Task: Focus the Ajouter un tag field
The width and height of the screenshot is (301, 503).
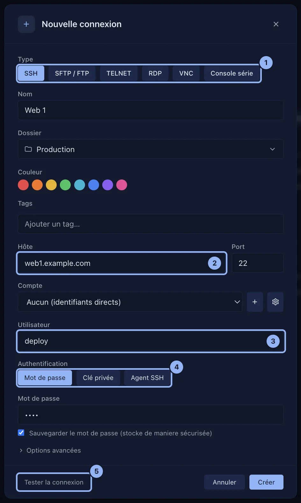Action: click(151, 224)
